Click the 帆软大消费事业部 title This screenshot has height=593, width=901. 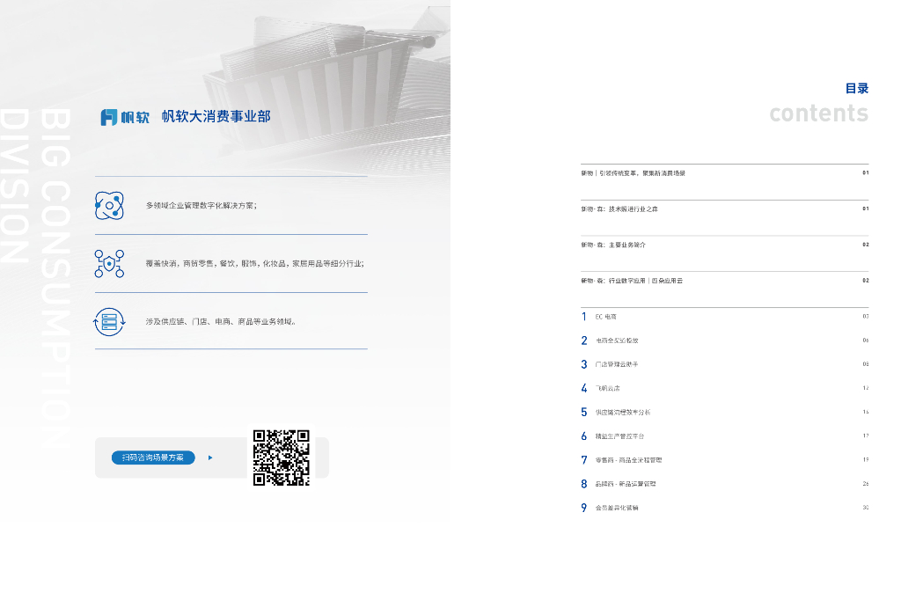(x=216, y=117)
